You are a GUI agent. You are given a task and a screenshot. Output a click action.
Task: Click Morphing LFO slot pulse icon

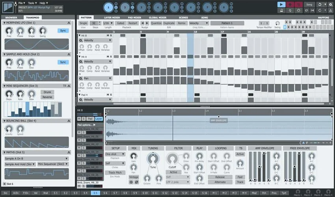click(69, 23)
